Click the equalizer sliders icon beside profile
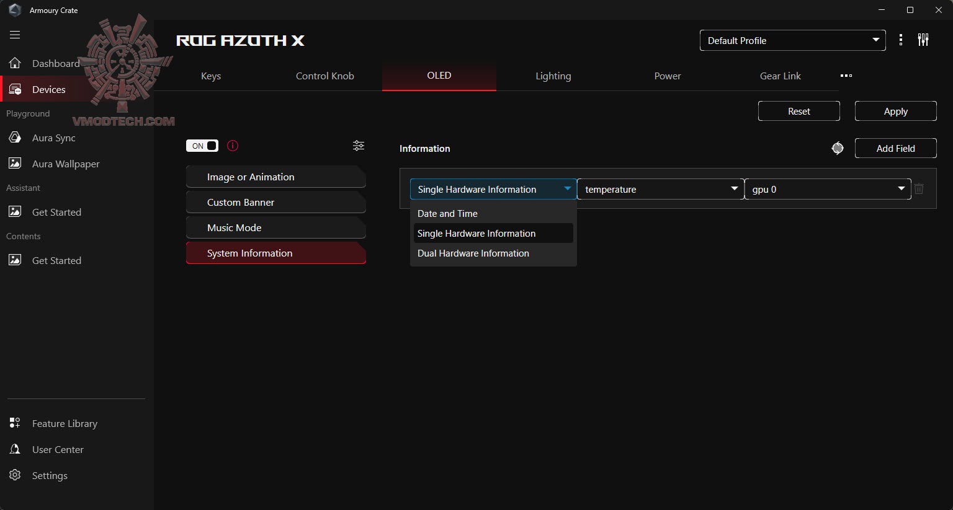Image resolution: width=953 pixels, height=510 pixels. coord(923,40)
